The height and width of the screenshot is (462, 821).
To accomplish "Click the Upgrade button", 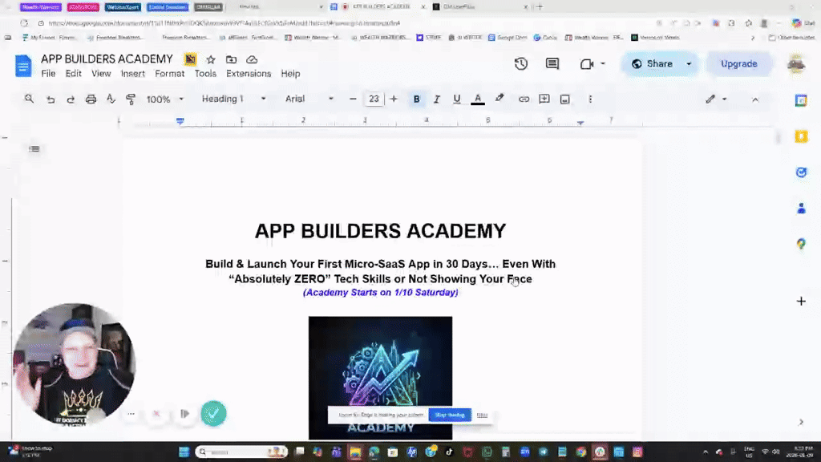I will tap(738, 64).
